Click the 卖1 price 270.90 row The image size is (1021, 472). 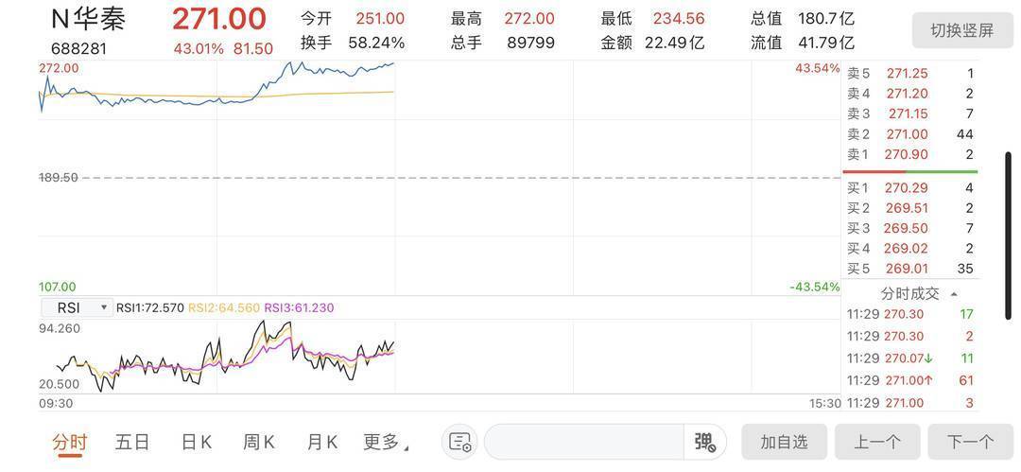point(909,154)
